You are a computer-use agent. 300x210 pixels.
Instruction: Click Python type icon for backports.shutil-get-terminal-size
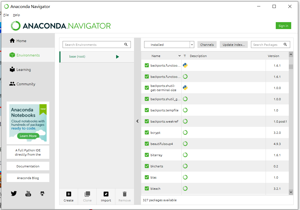pos(185,88)
